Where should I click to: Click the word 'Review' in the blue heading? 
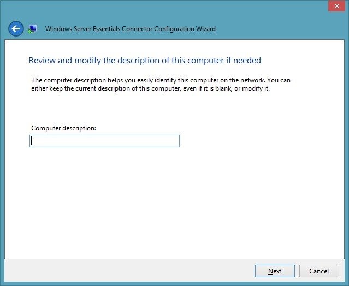point(42,61)
